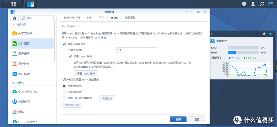Collapse the 文件共享 sidebar group

(x=13, y=25)
